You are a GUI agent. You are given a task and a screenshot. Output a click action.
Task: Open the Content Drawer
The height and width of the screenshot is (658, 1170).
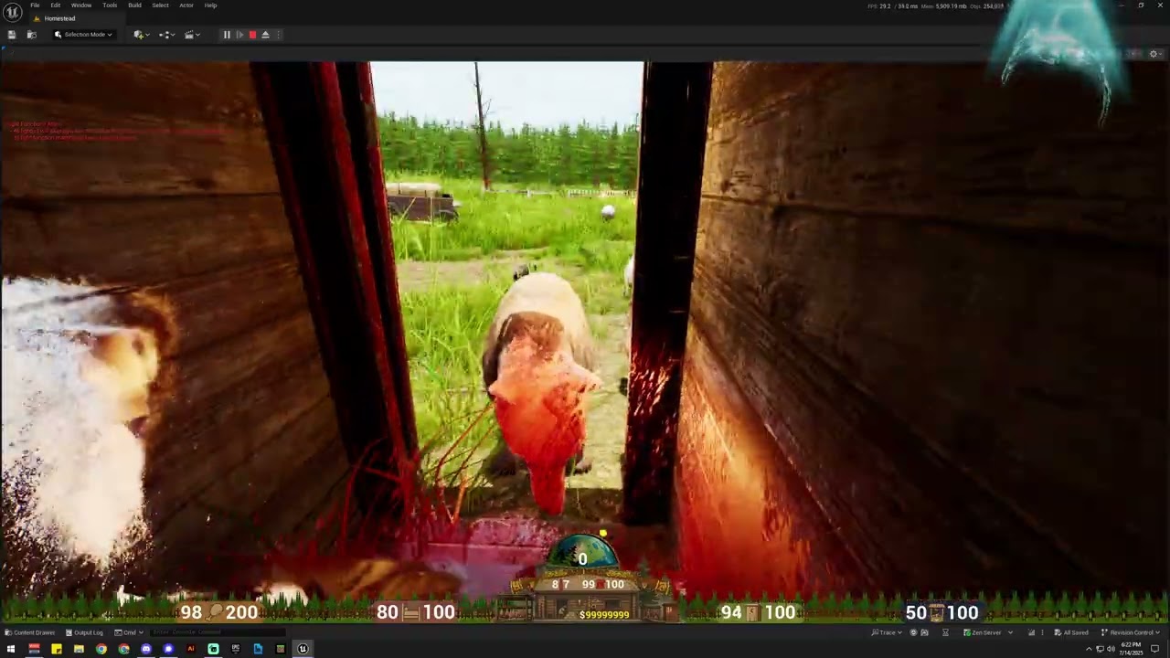pyautogui.click(x=30, y=632)
